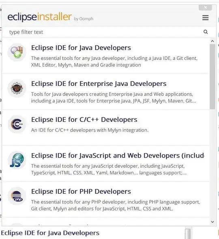This screenshot has width=219, height=239.
Task: Click the eclipseinstaller logo
Action: click(39, 17)
